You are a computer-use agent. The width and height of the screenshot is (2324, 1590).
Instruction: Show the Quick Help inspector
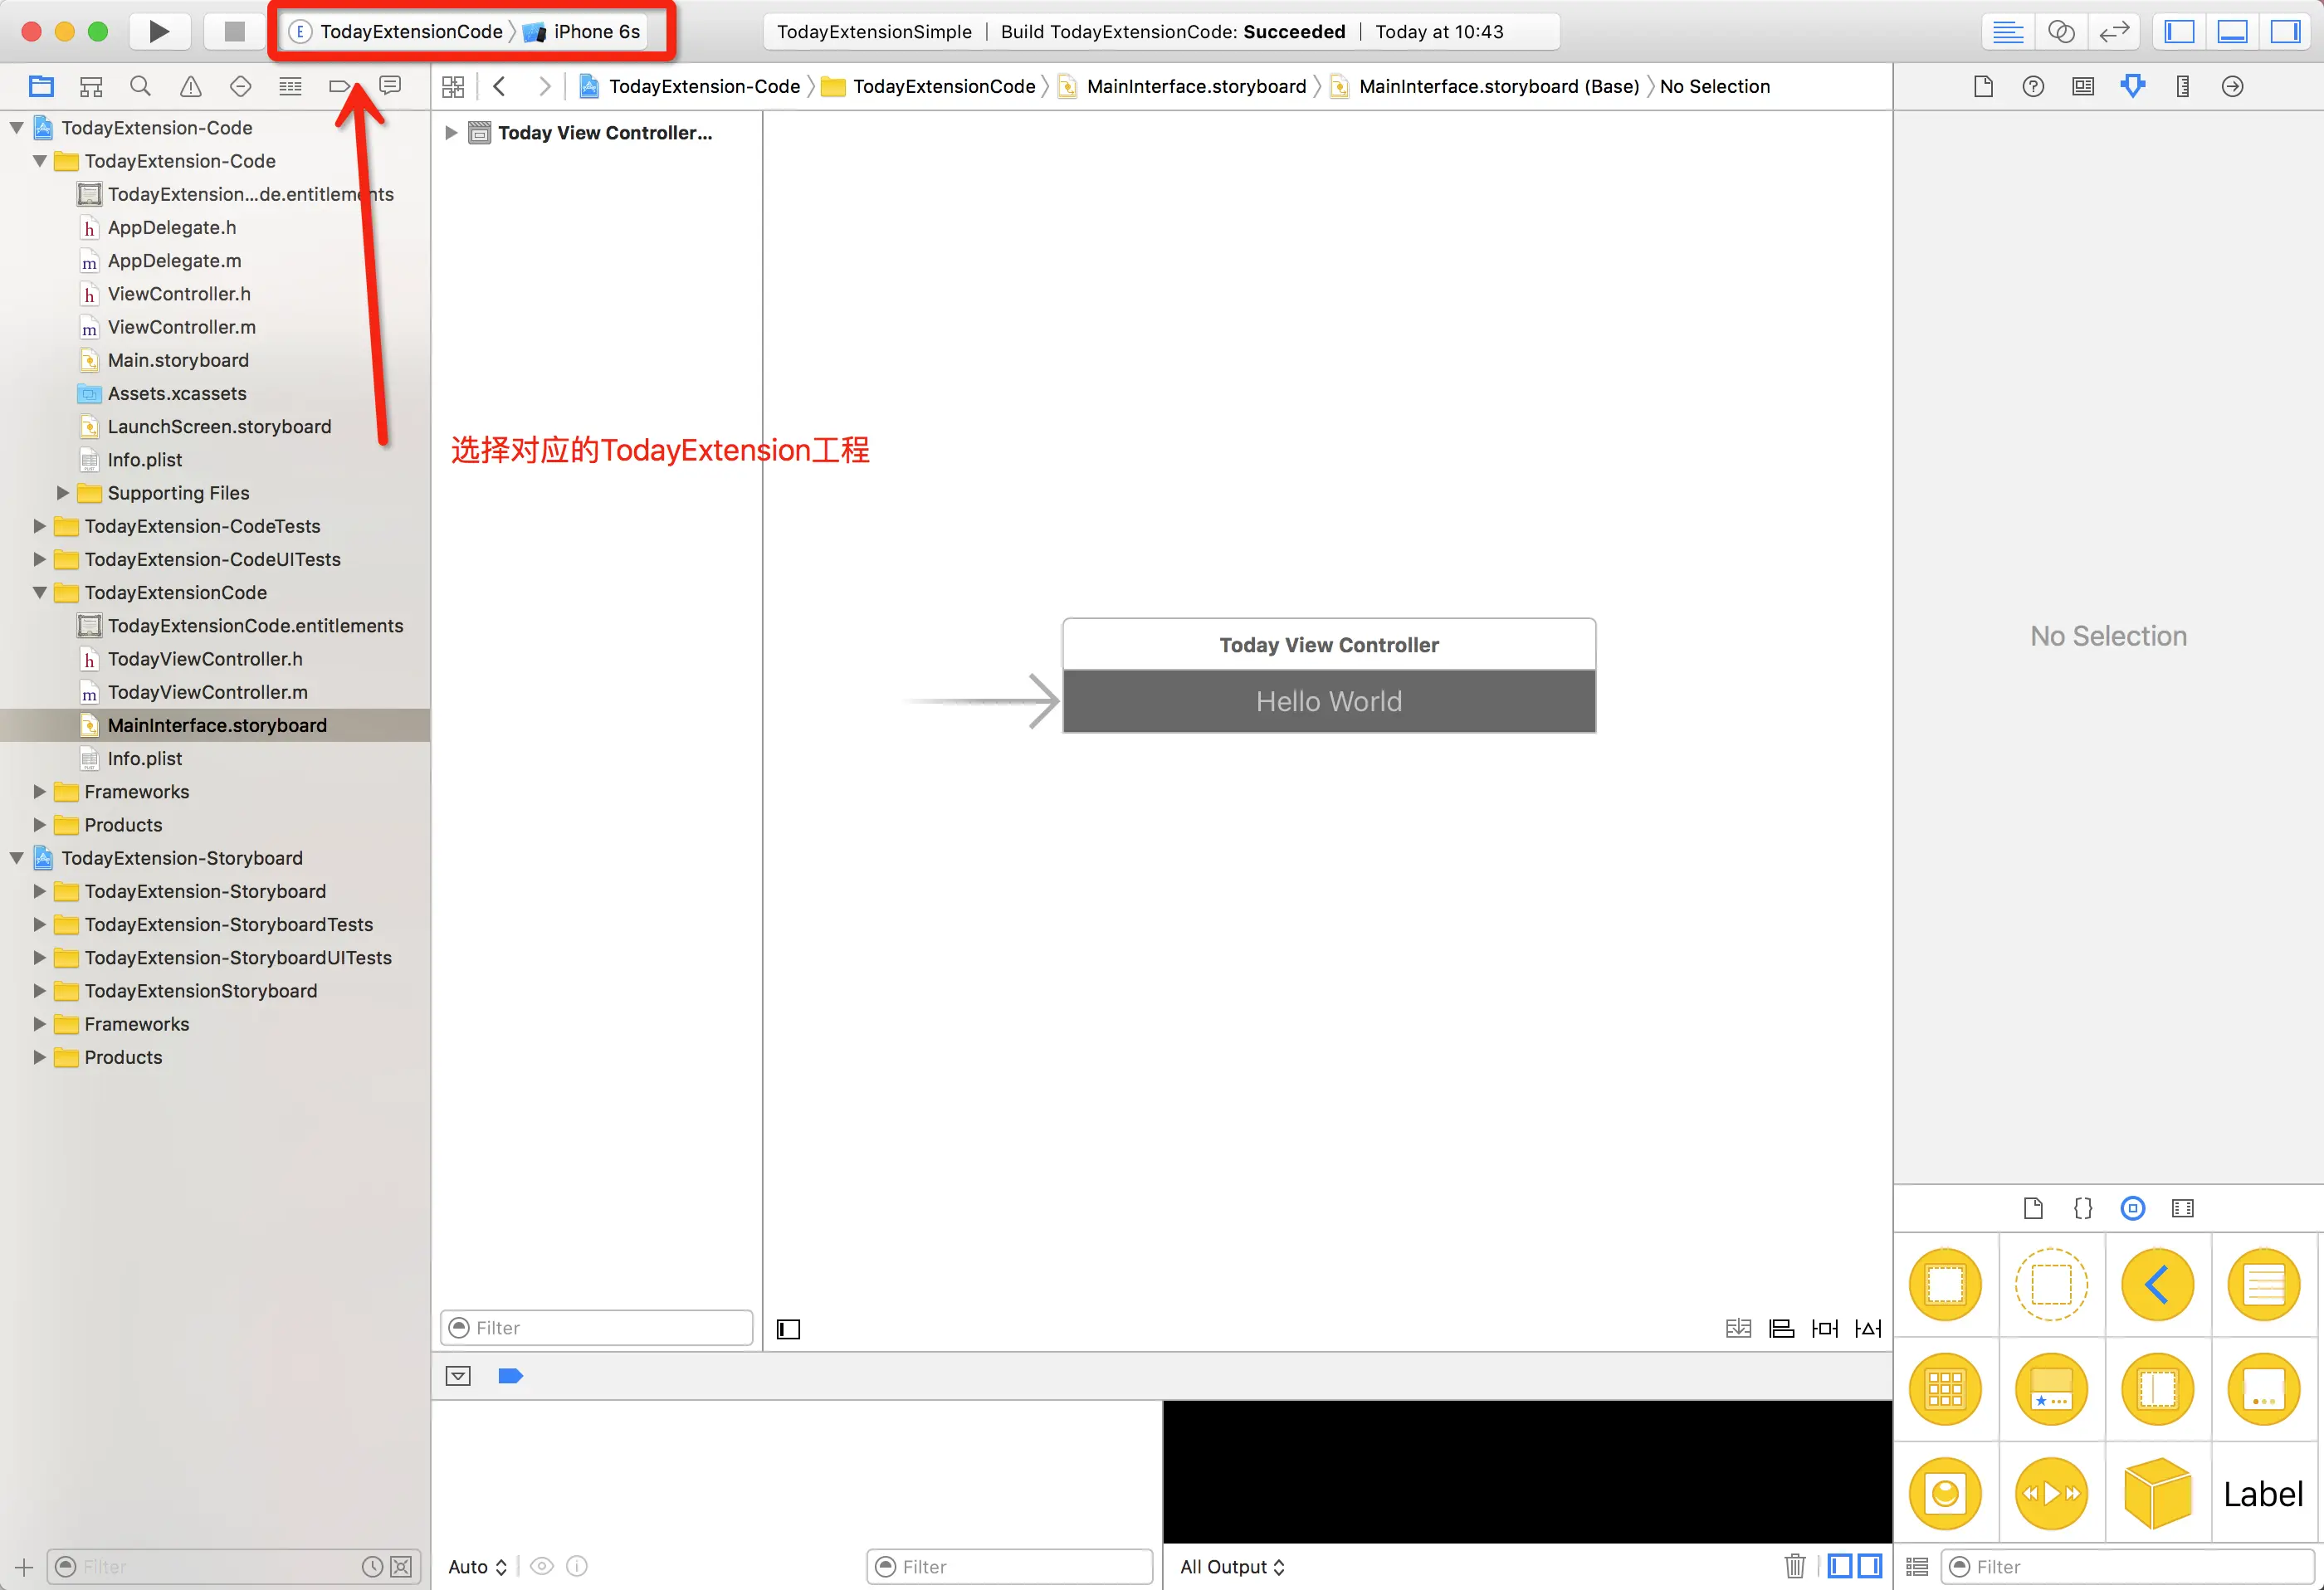pyautogui.click(x=2032, y=86)
